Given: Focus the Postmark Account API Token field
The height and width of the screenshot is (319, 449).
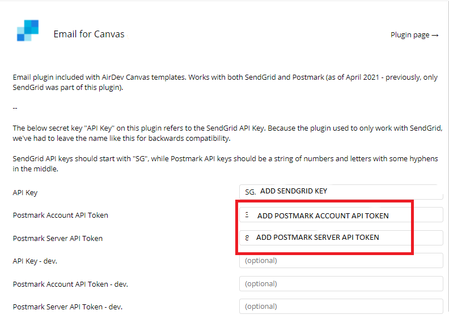Looking at the screenshot, I should pyautogui.click(x=341, y=215).
